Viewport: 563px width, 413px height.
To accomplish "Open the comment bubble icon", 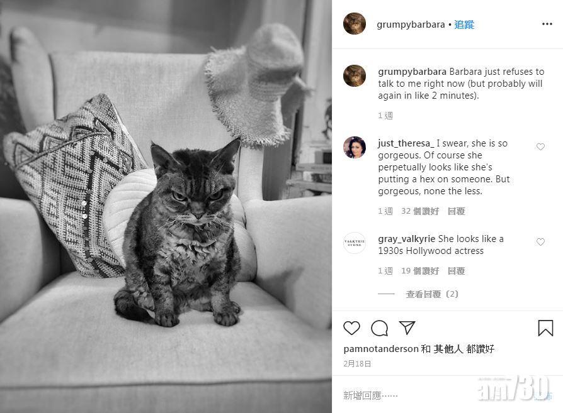I will [380, 328].
